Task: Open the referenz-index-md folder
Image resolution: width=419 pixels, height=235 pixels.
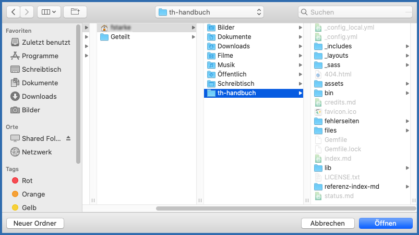Action: click(x=361, y=187)
